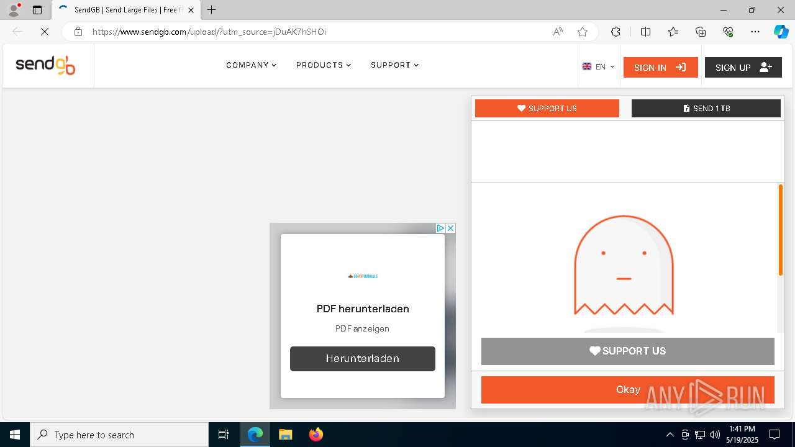Open the Windows Start menu
Screen dimensions: 795x447
pos(15,435)
